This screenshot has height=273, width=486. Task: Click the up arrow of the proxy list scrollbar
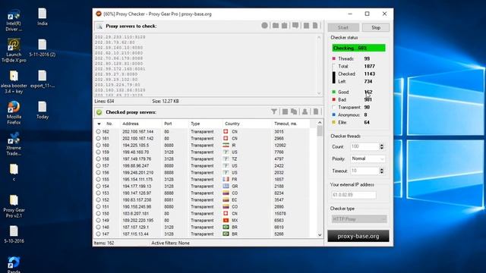point(319,37)
